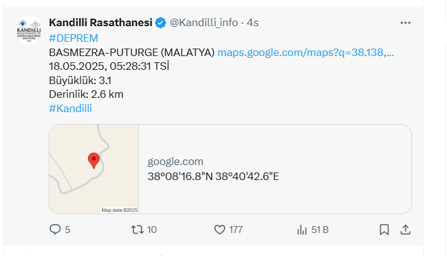The height and width of the screenshot is (256, 447).
Task: Click the map preview thumbnail with red pin
Action: click(x=94, y=169)
